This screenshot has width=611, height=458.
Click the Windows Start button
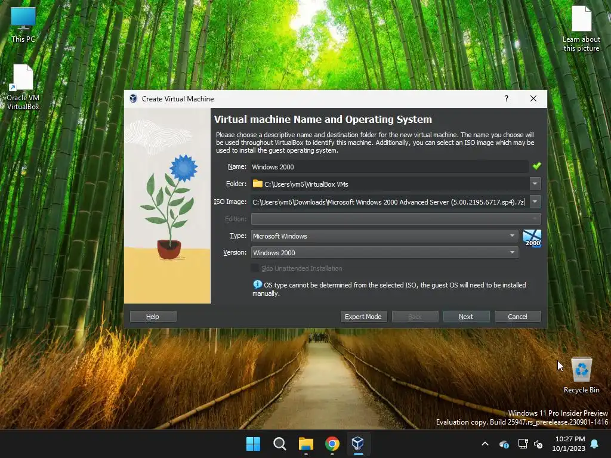(x=253, y=444)
